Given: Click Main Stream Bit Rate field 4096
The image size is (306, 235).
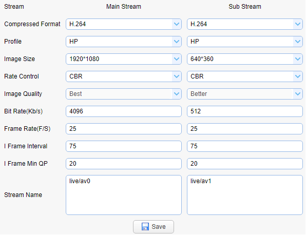Looking at the screenshot, I should 124,111.
